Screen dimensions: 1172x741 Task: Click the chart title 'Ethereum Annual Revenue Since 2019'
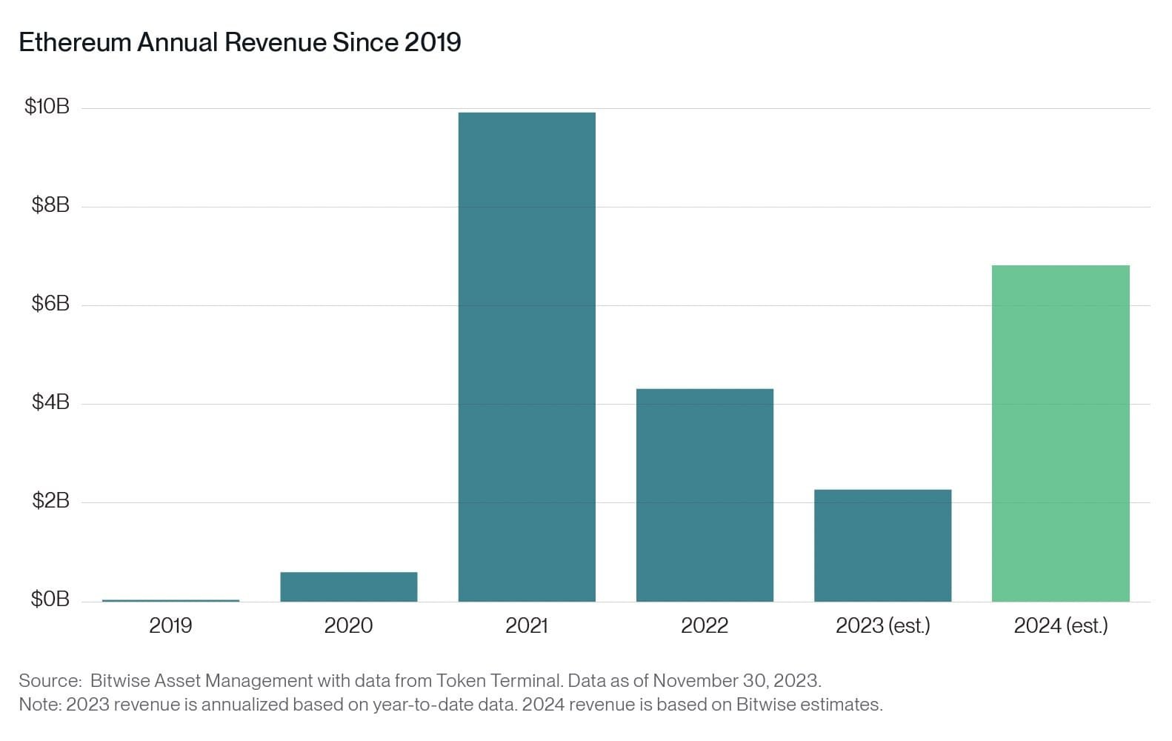tap(239, 42)
